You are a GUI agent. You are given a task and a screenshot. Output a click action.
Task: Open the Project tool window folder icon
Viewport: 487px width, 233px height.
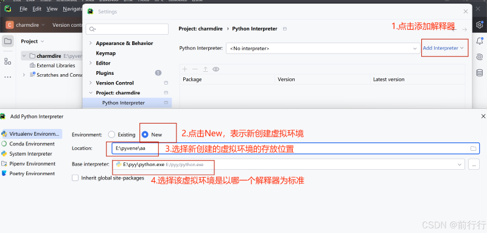(8, 41)
